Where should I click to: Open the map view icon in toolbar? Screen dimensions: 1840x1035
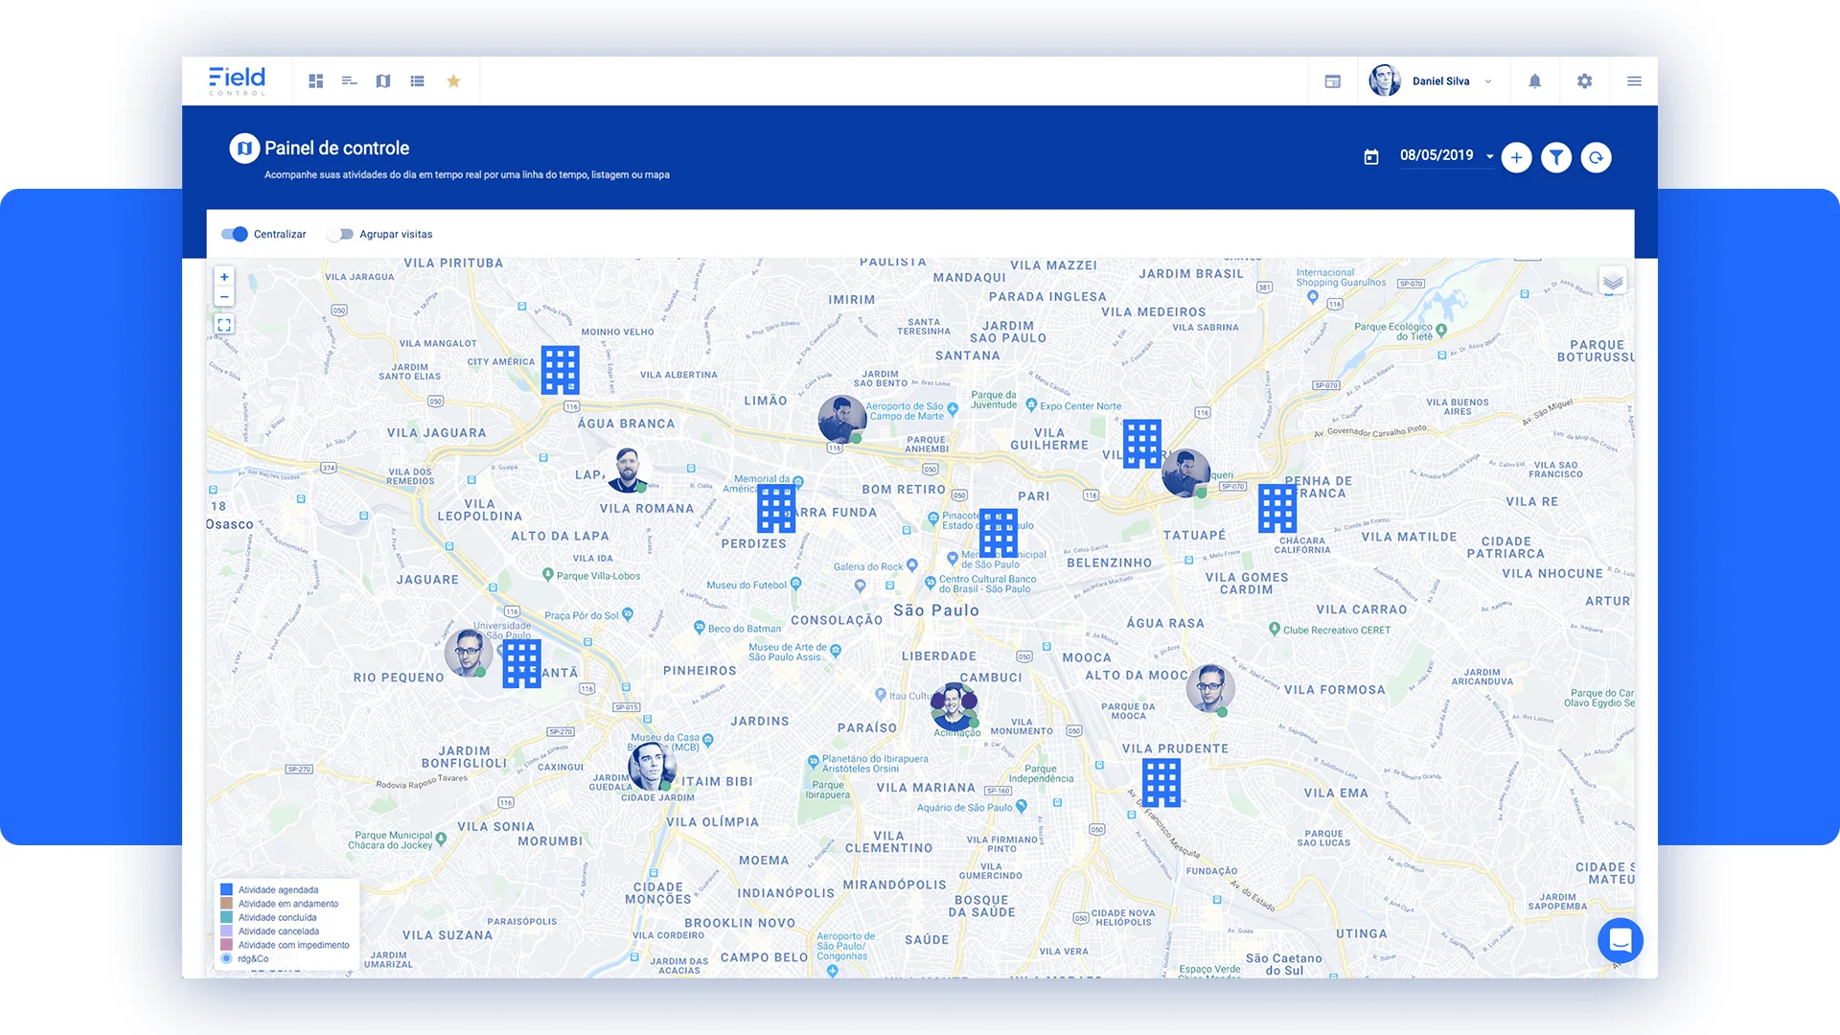383,81
